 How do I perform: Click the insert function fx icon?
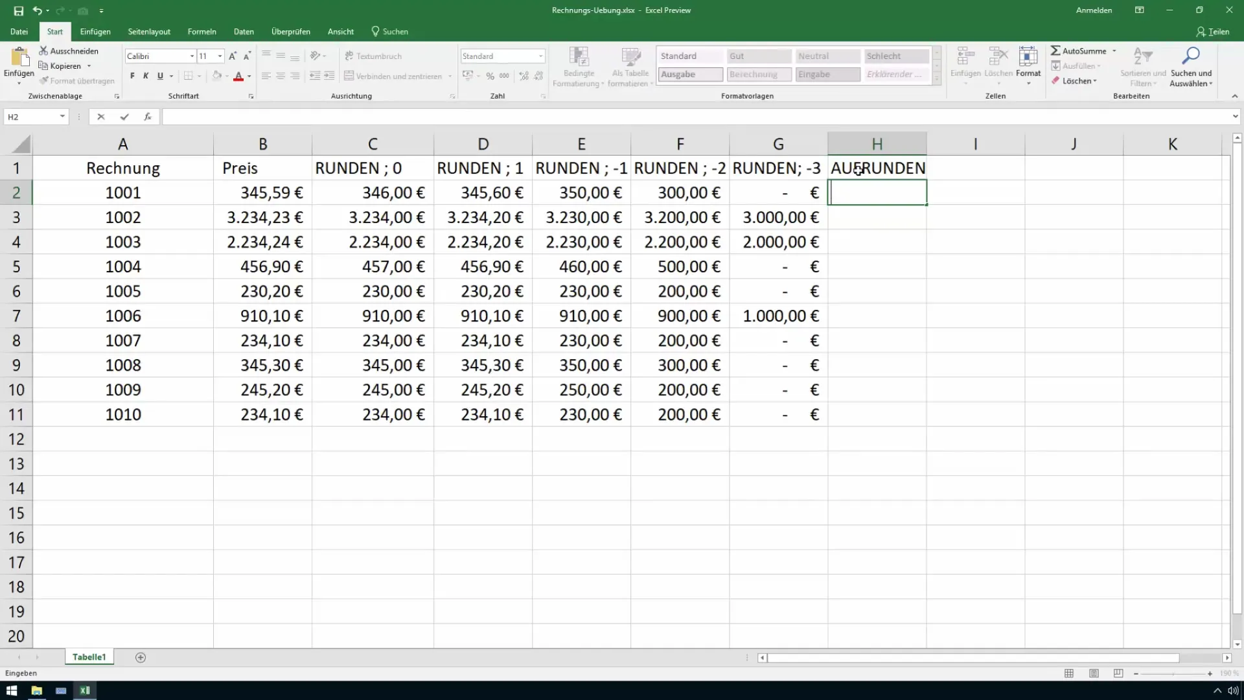tap(148, 117)
